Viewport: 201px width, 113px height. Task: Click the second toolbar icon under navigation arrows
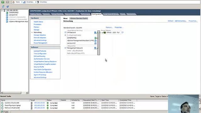pyautogui.click(x=8, y=6)
